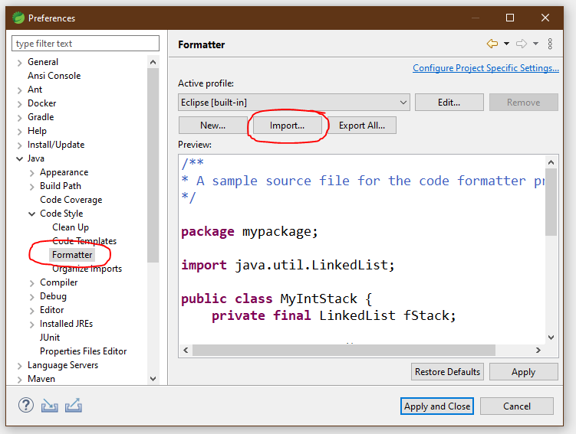This screenshot has height=434, width=576.
Task: Click the preview horizontal scrollbar left arrow
Action: 186,350
